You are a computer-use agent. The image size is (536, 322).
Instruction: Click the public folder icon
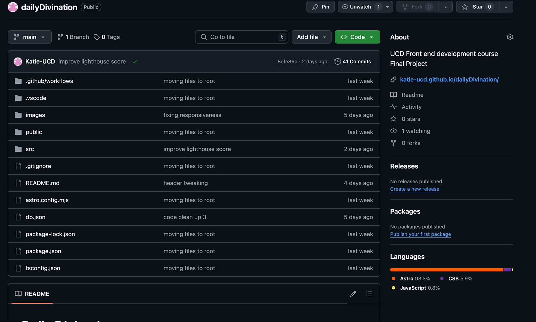point(18,132)
